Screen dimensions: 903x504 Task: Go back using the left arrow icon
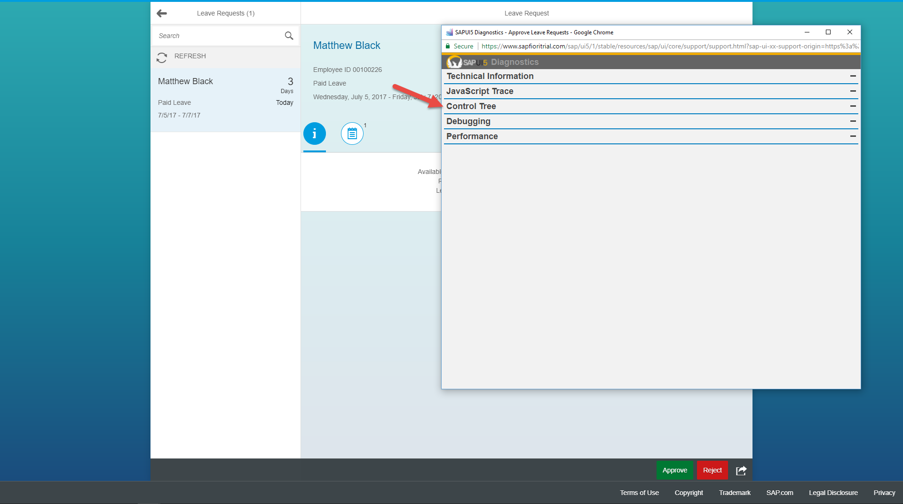click(162, 13)
